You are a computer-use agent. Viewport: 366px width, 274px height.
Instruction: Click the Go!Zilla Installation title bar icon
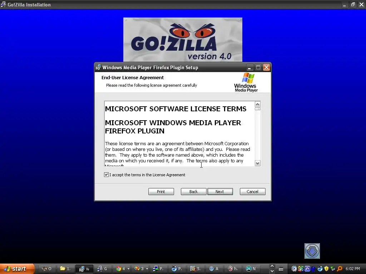(3, 4)
